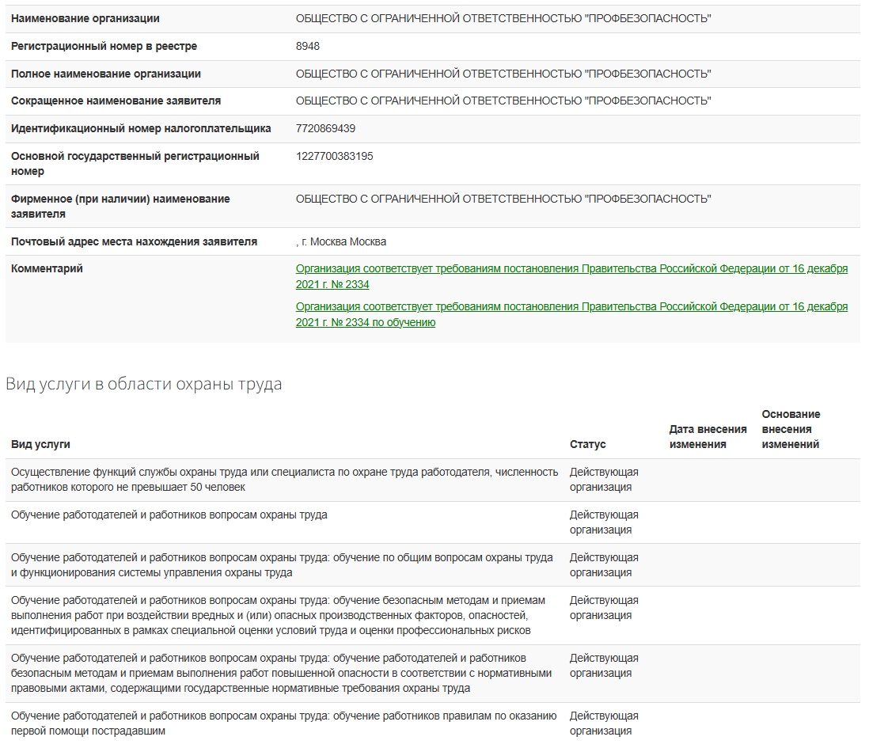
Task: Click the 'Вид услуги в области охраны труда' heading
Action: click(143, 385)
